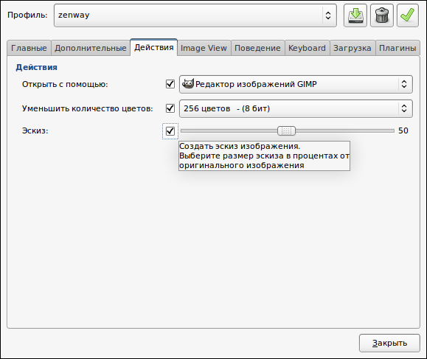427x359 pixels.
Task: Switch to the "Поведение" tab
Action: tap(257, 48)
